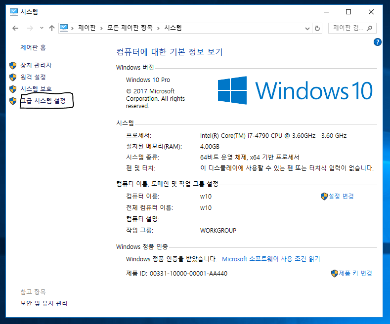The image size is (390, 324).
Task: Click the processor value Intel Core i7-4790
Action: pyautogui.click(x=273, y=136)
